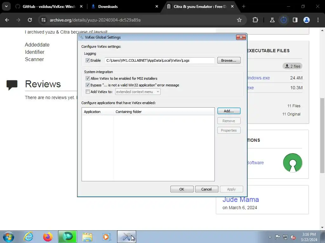Close the Citra & yuzu Emulator tab
325x243 pixels.
[232, 6]
